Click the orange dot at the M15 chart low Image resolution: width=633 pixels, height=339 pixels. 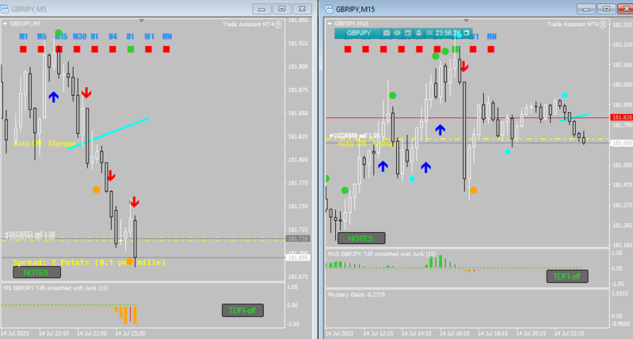(473, 190)
